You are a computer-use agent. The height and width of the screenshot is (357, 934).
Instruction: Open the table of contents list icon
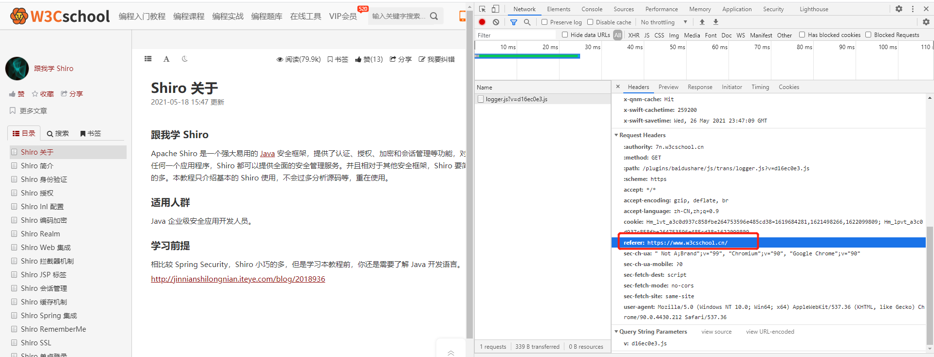pyautogui.click(x=148, y=59)
